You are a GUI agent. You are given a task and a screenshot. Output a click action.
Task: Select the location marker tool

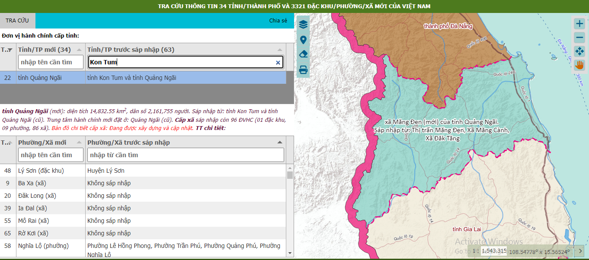point(303,40)
